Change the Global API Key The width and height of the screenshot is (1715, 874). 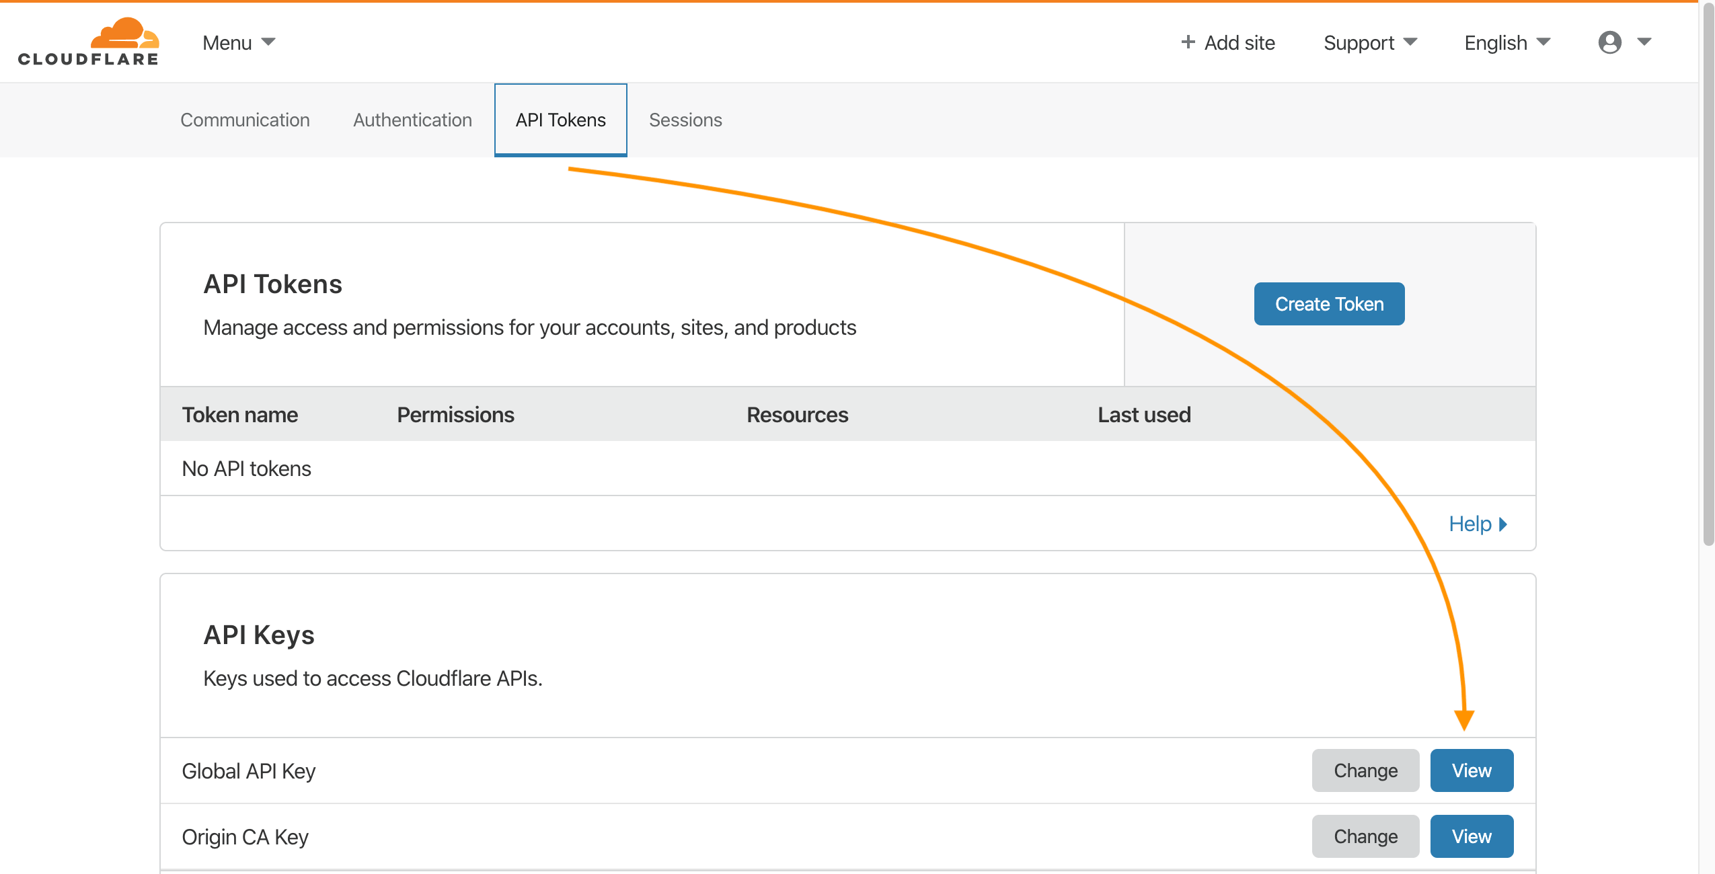(1365, 770)
